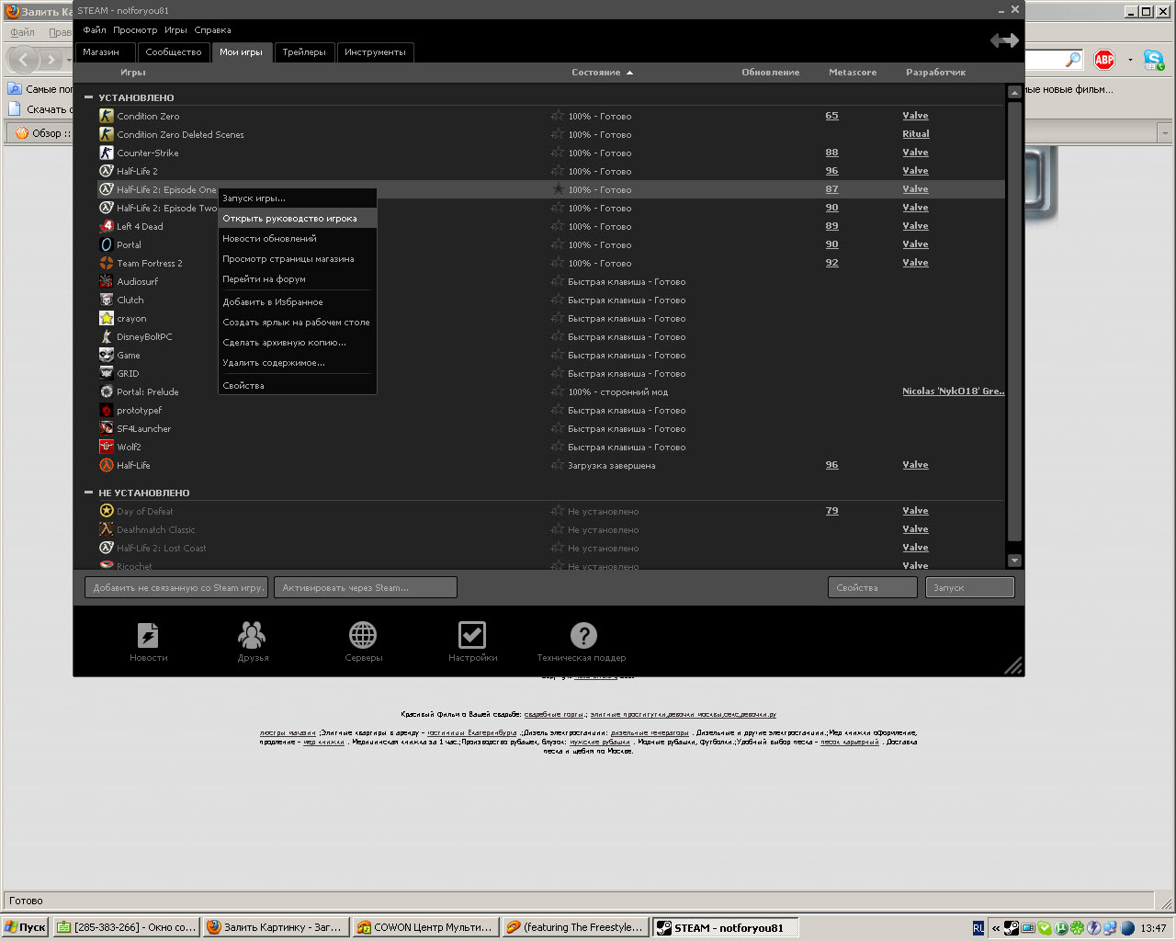Click Добавить не связанную со Steam игру
1176x941 pixels.
point(176,587)
